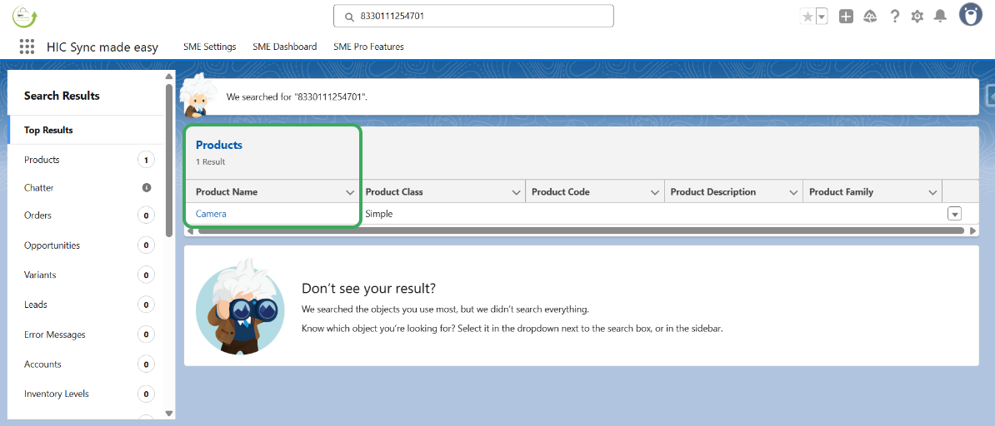Click the '1 Result' count text
Image resolution: width=995 pixels, height=426 pixels.
click(x=210, y=161)
